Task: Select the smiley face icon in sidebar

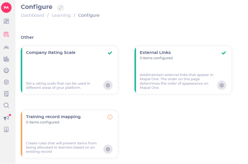Action: [6, 70]
